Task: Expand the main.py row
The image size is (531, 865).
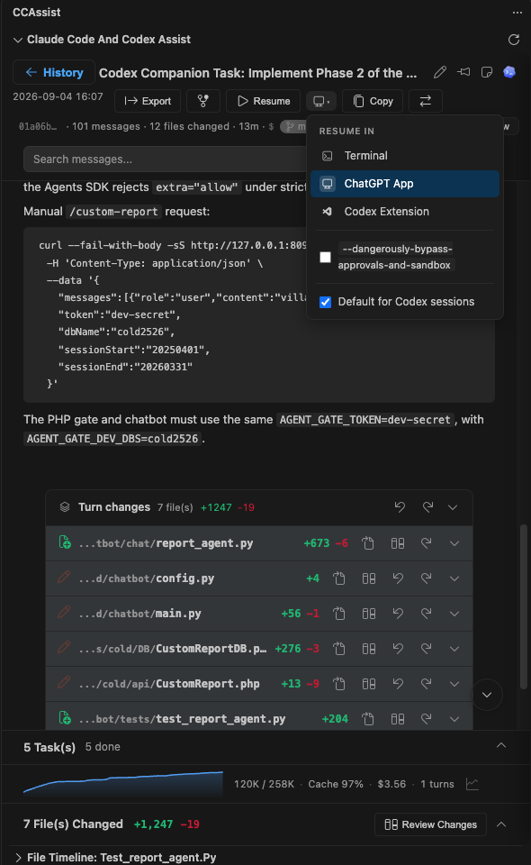Action: click(x=454, y=614)
